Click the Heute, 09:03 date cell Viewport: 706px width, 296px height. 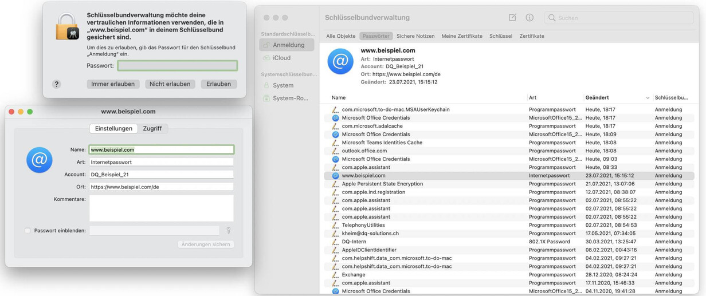[600, 159]
